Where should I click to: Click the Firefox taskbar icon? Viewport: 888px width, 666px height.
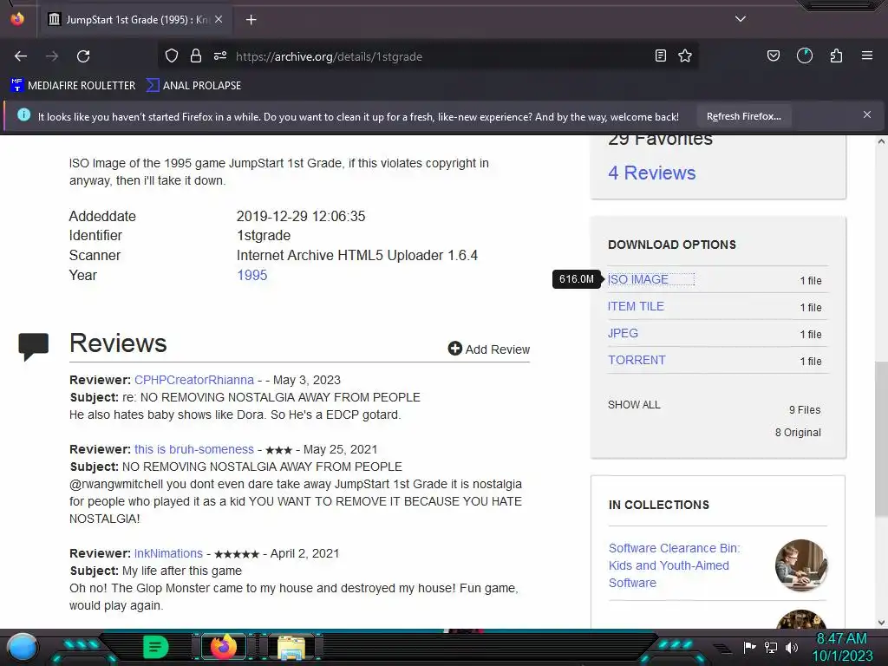pos(224,647)
